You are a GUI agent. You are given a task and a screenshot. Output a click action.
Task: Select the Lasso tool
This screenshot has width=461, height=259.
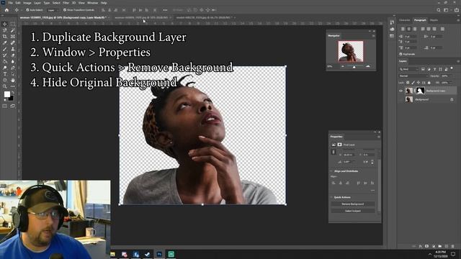click(5, 30)
